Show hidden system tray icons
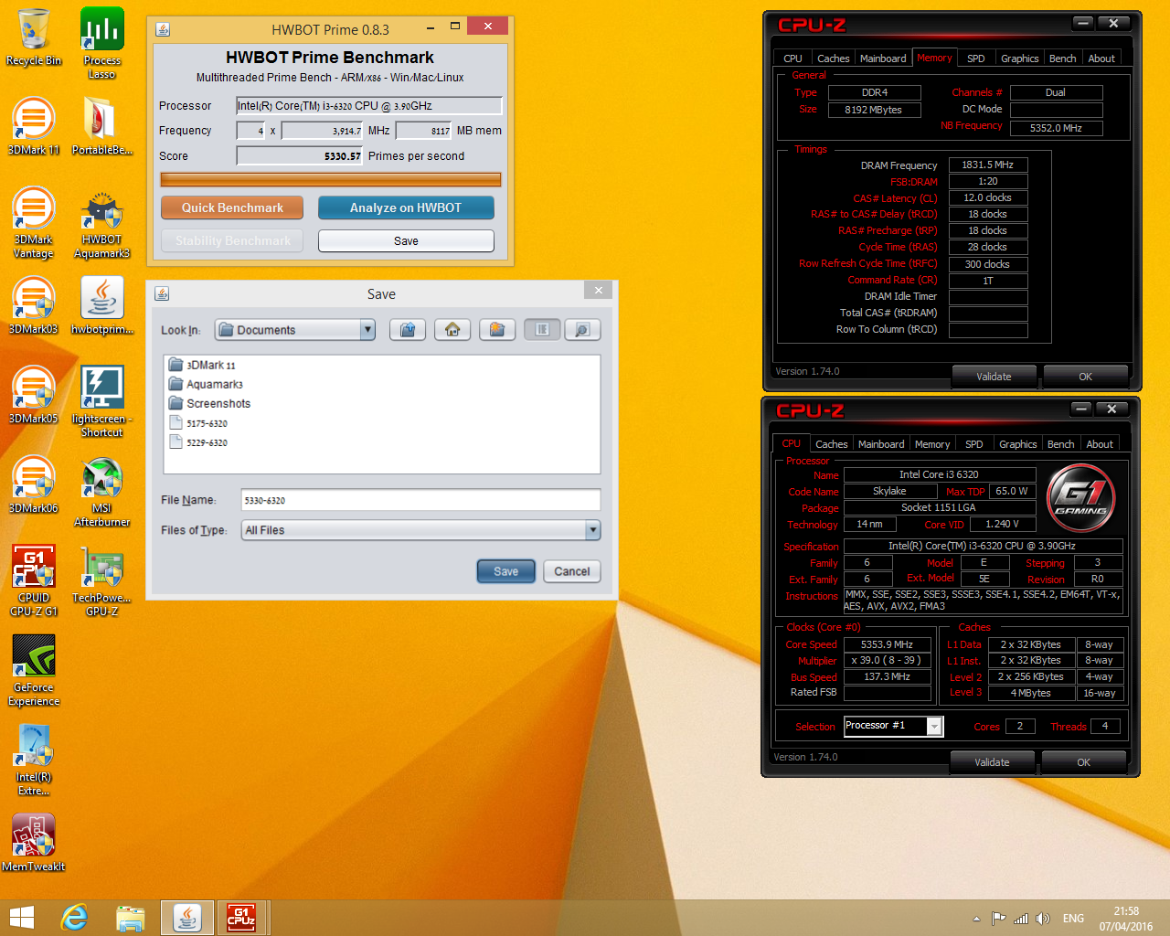This screenshot has width=1170, height=936. [976, 919]
